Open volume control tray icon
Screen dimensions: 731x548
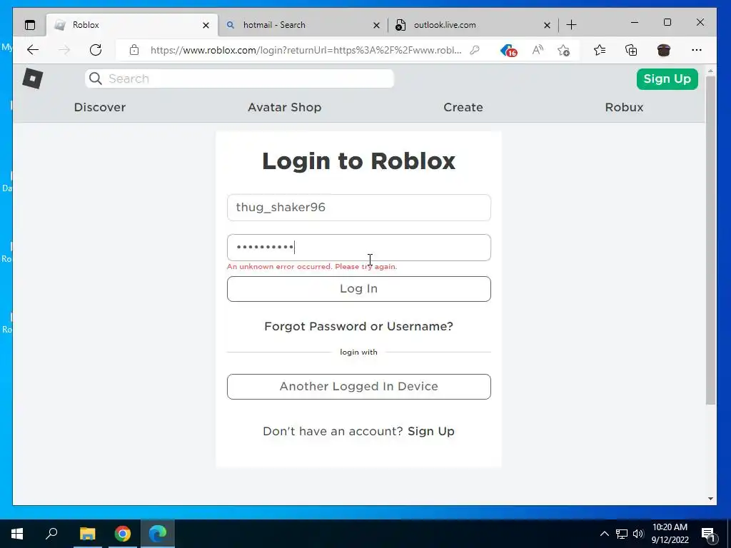tap(638, 534)
